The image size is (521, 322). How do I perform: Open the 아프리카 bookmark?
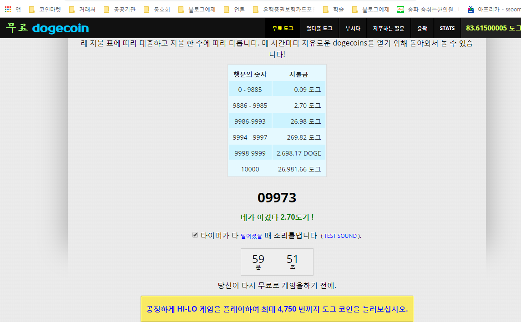click(x=494, y=10)
